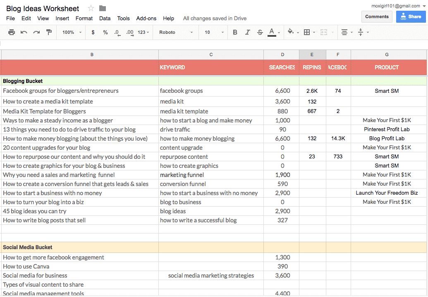Open the Add-ons menu
Screen dimensions: 428x297
pyautogui.click(x=146, y=18)
